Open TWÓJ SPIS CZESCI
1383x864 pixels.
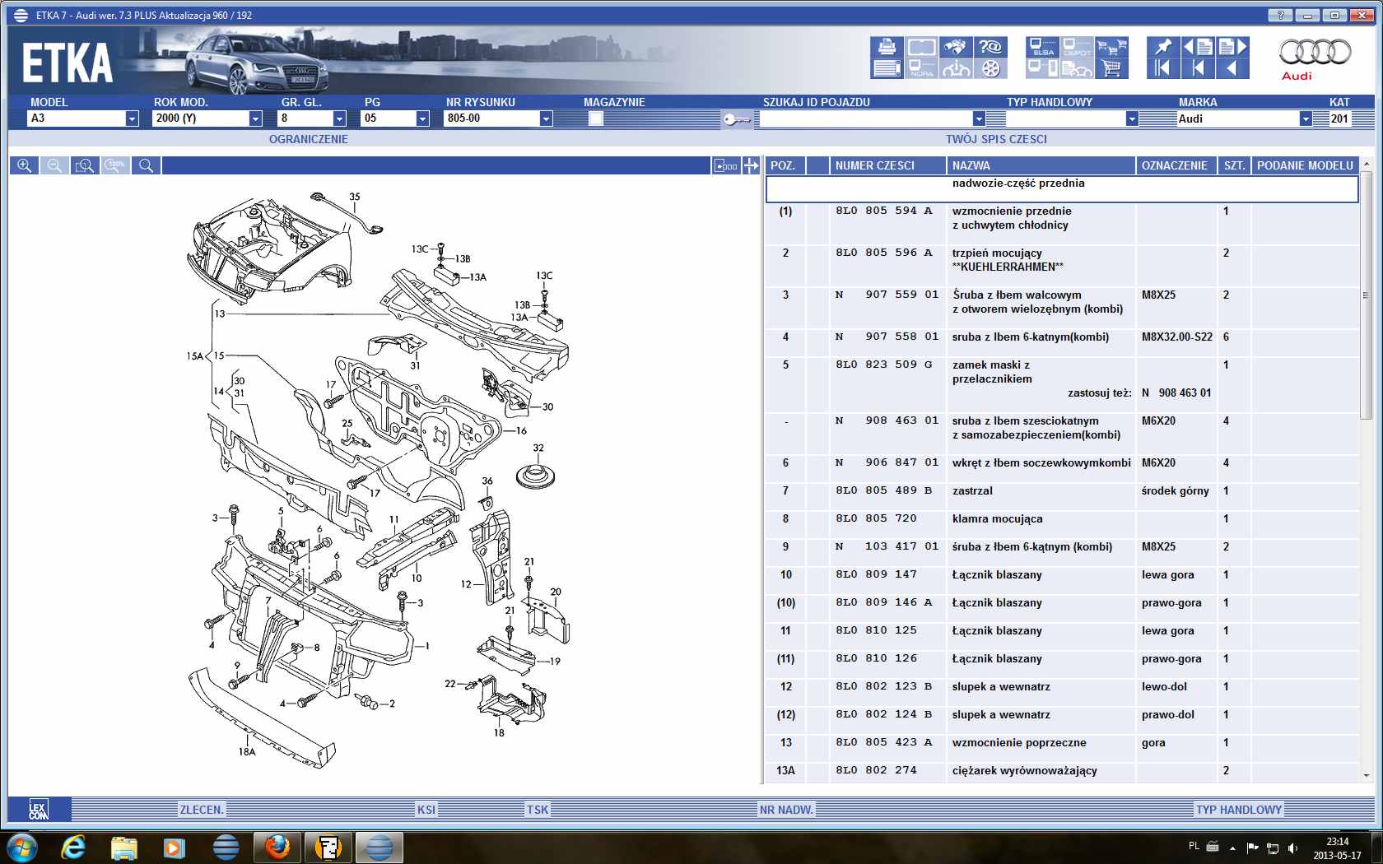click(996, 139)
